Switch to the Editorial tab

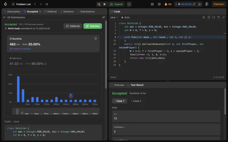[x=50, y=11]
